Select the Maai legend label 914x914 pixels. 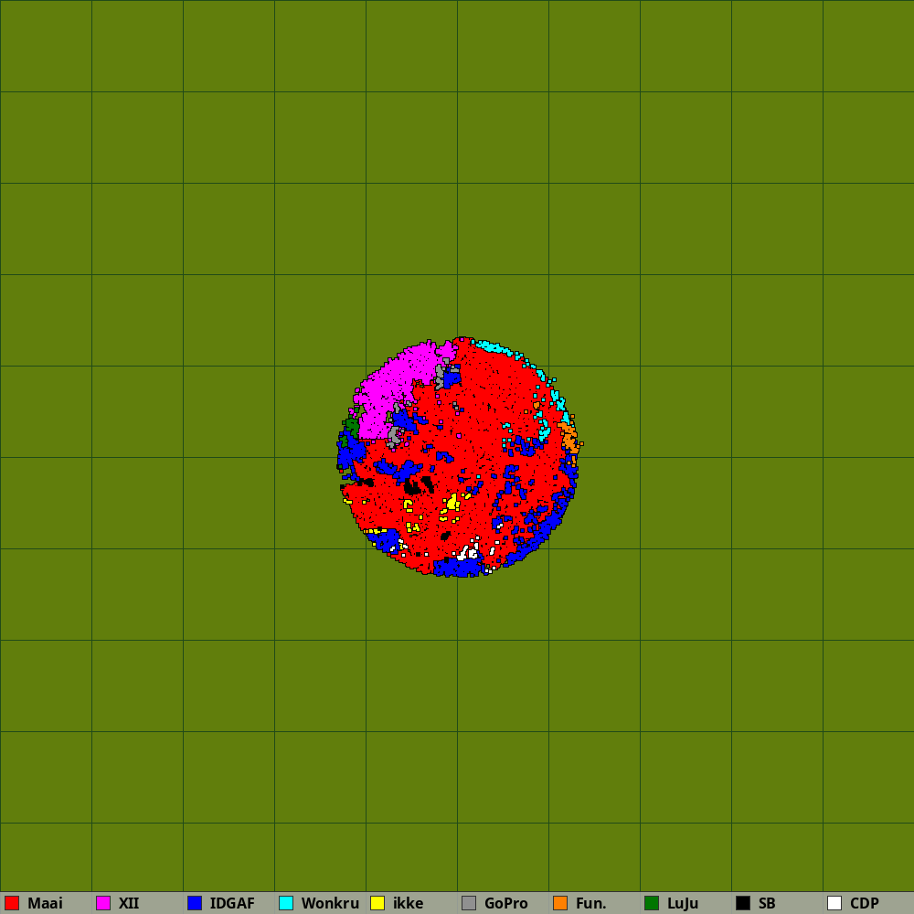[45, 903]
